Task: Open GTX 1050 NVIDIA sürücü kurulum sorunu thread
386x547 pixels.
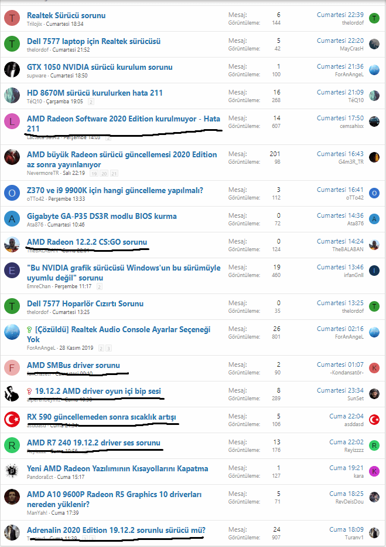Action: tap(100, 67)
